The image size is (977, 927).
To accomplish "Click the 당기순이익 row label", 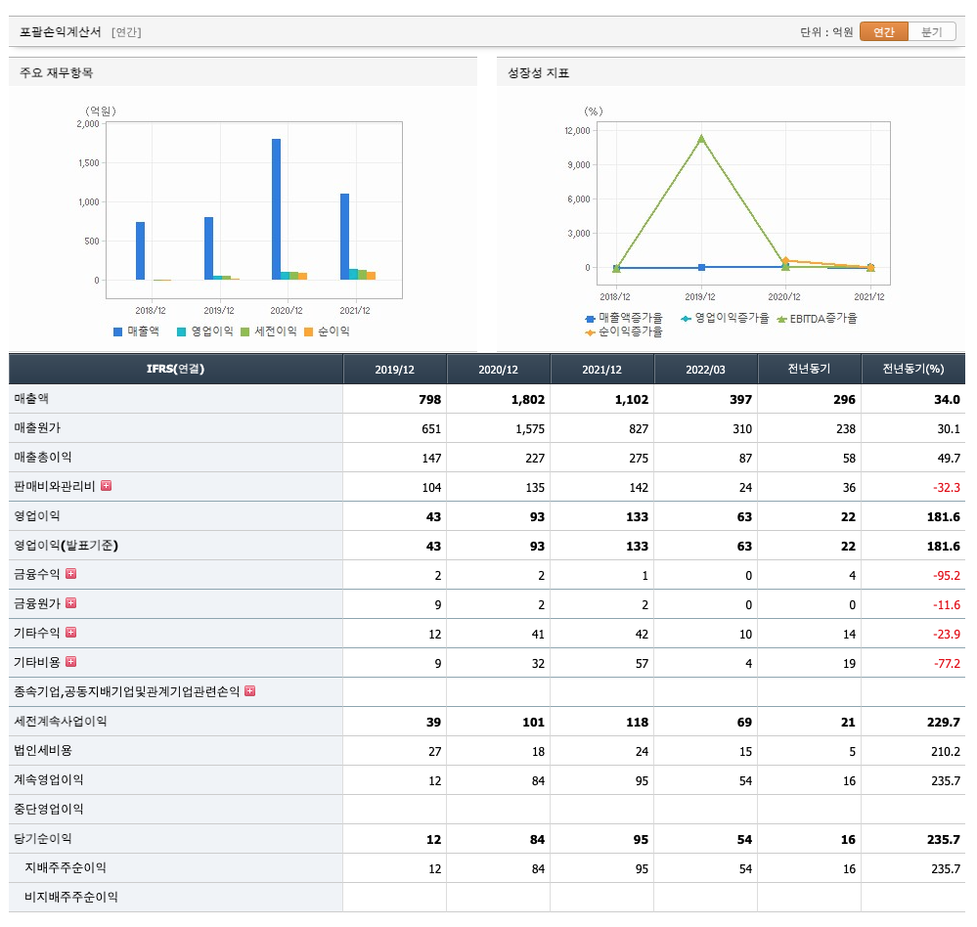I will click(43, 838).
